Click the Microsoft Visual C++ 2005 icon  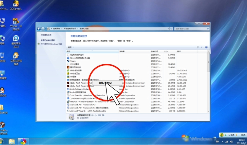[68, 111]
